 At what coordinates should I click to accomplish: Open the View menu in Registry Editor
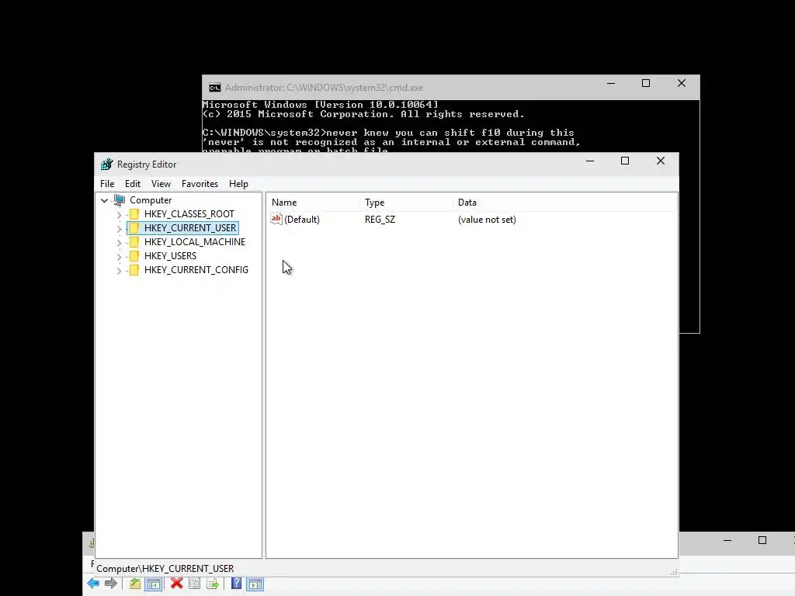coord(161,184)
